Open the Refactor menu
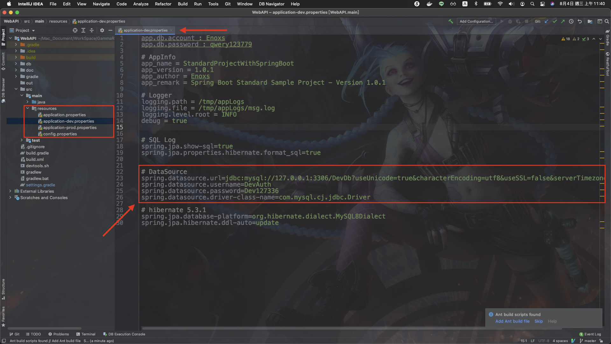The height and width of the screenshot is (344, 611). (x=163, y=4)
